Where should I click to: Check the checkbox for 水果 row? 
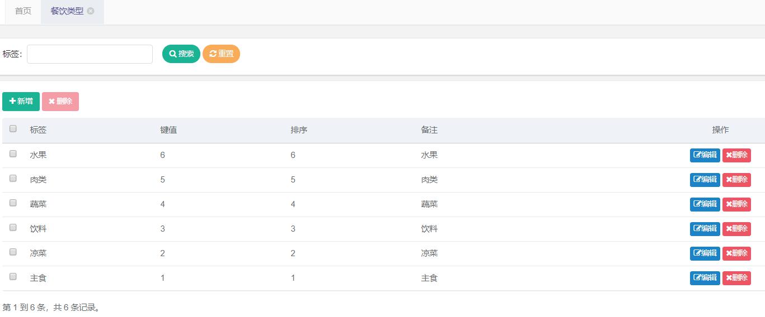coord(13,154)
